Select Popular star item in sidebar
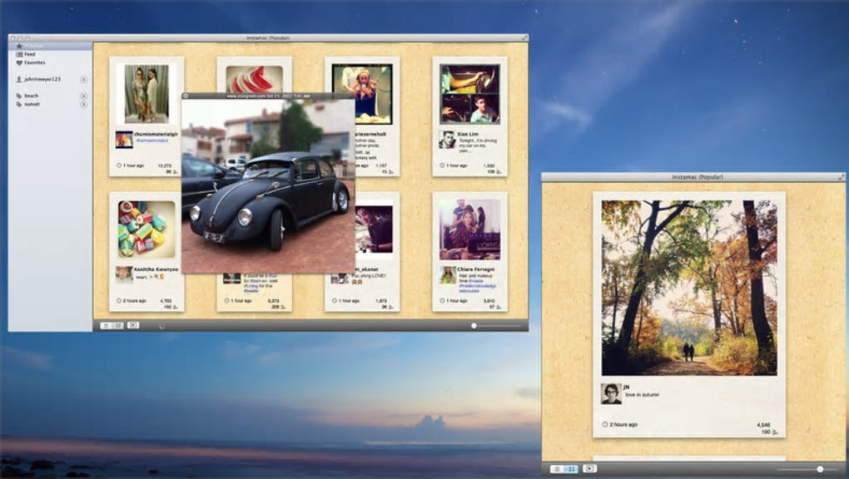This screenshot has width=849, height=479. tap(50, 46)
